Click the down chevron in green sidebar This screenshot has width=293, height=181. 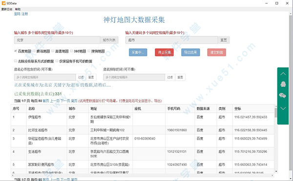(x=283, y=108)
